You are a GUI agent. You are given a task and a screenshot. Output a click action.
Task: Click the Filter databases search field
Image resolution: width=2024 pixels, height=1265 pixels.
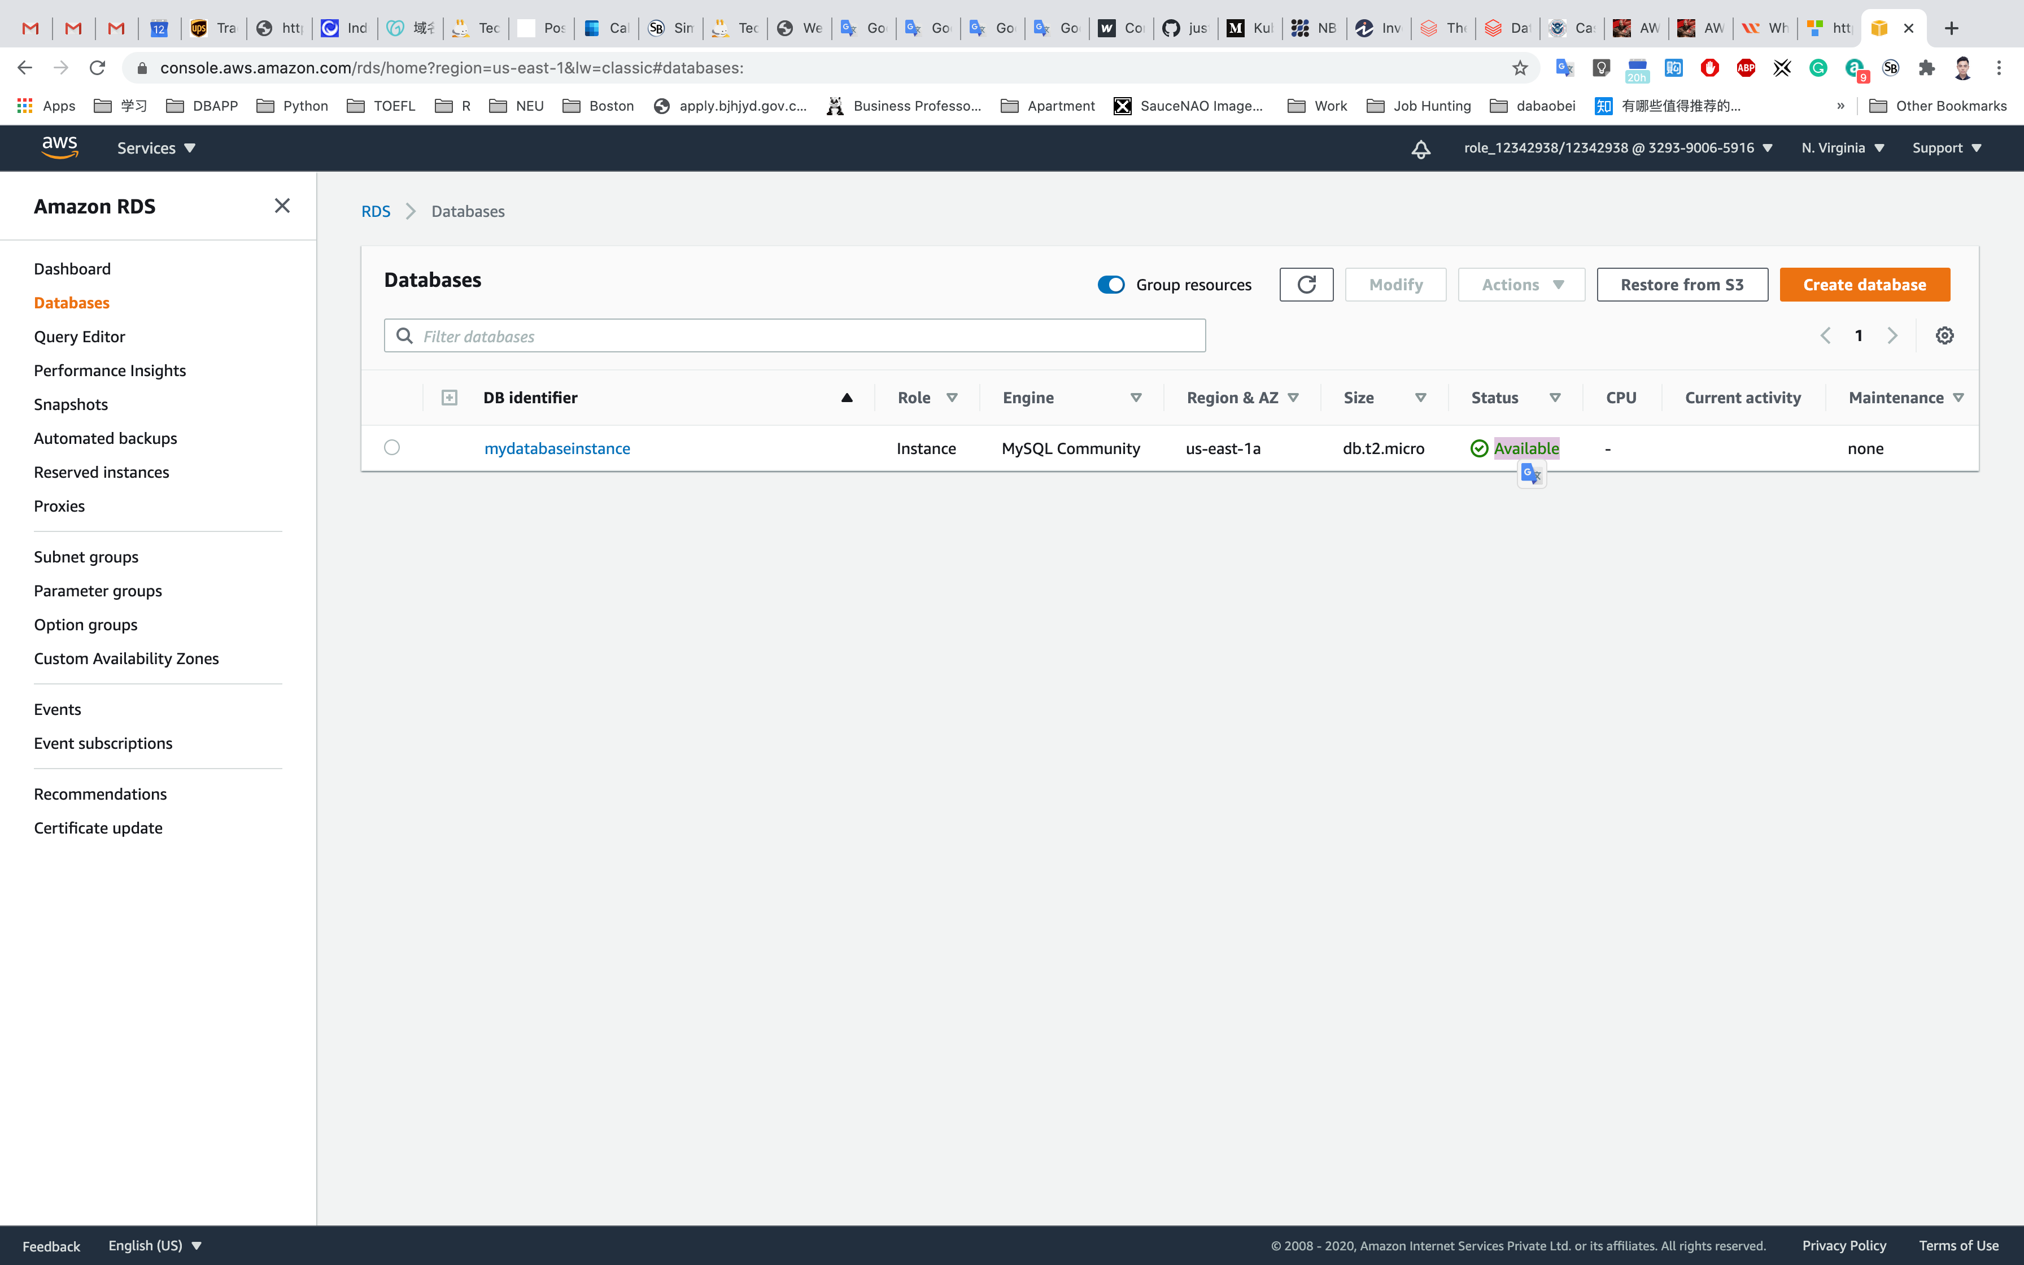795,335
